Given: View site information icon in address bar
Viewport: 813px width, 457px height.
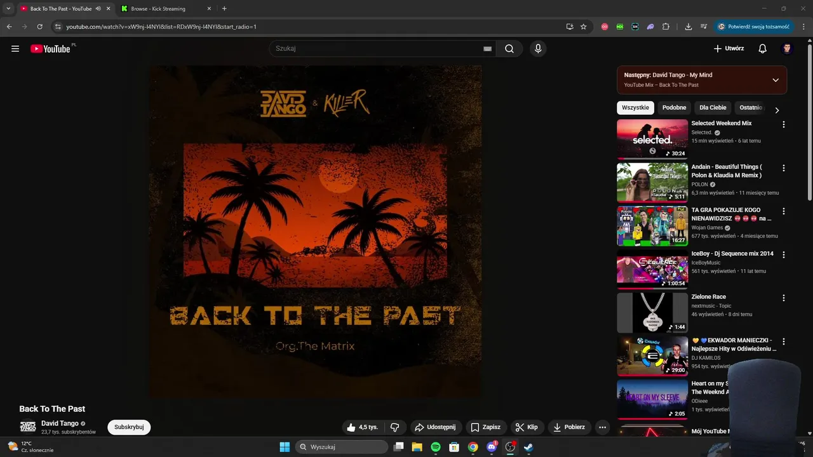Looking at the screenshot, I should coord(58,27).
